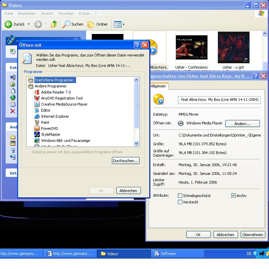Click the film strip folder icon under other places

pos(13,143)
